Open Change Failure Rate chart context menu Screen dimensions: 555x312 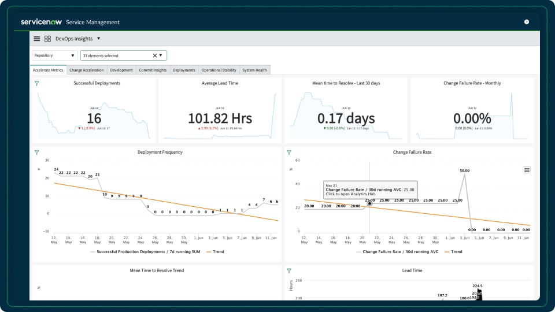point(526,170)
